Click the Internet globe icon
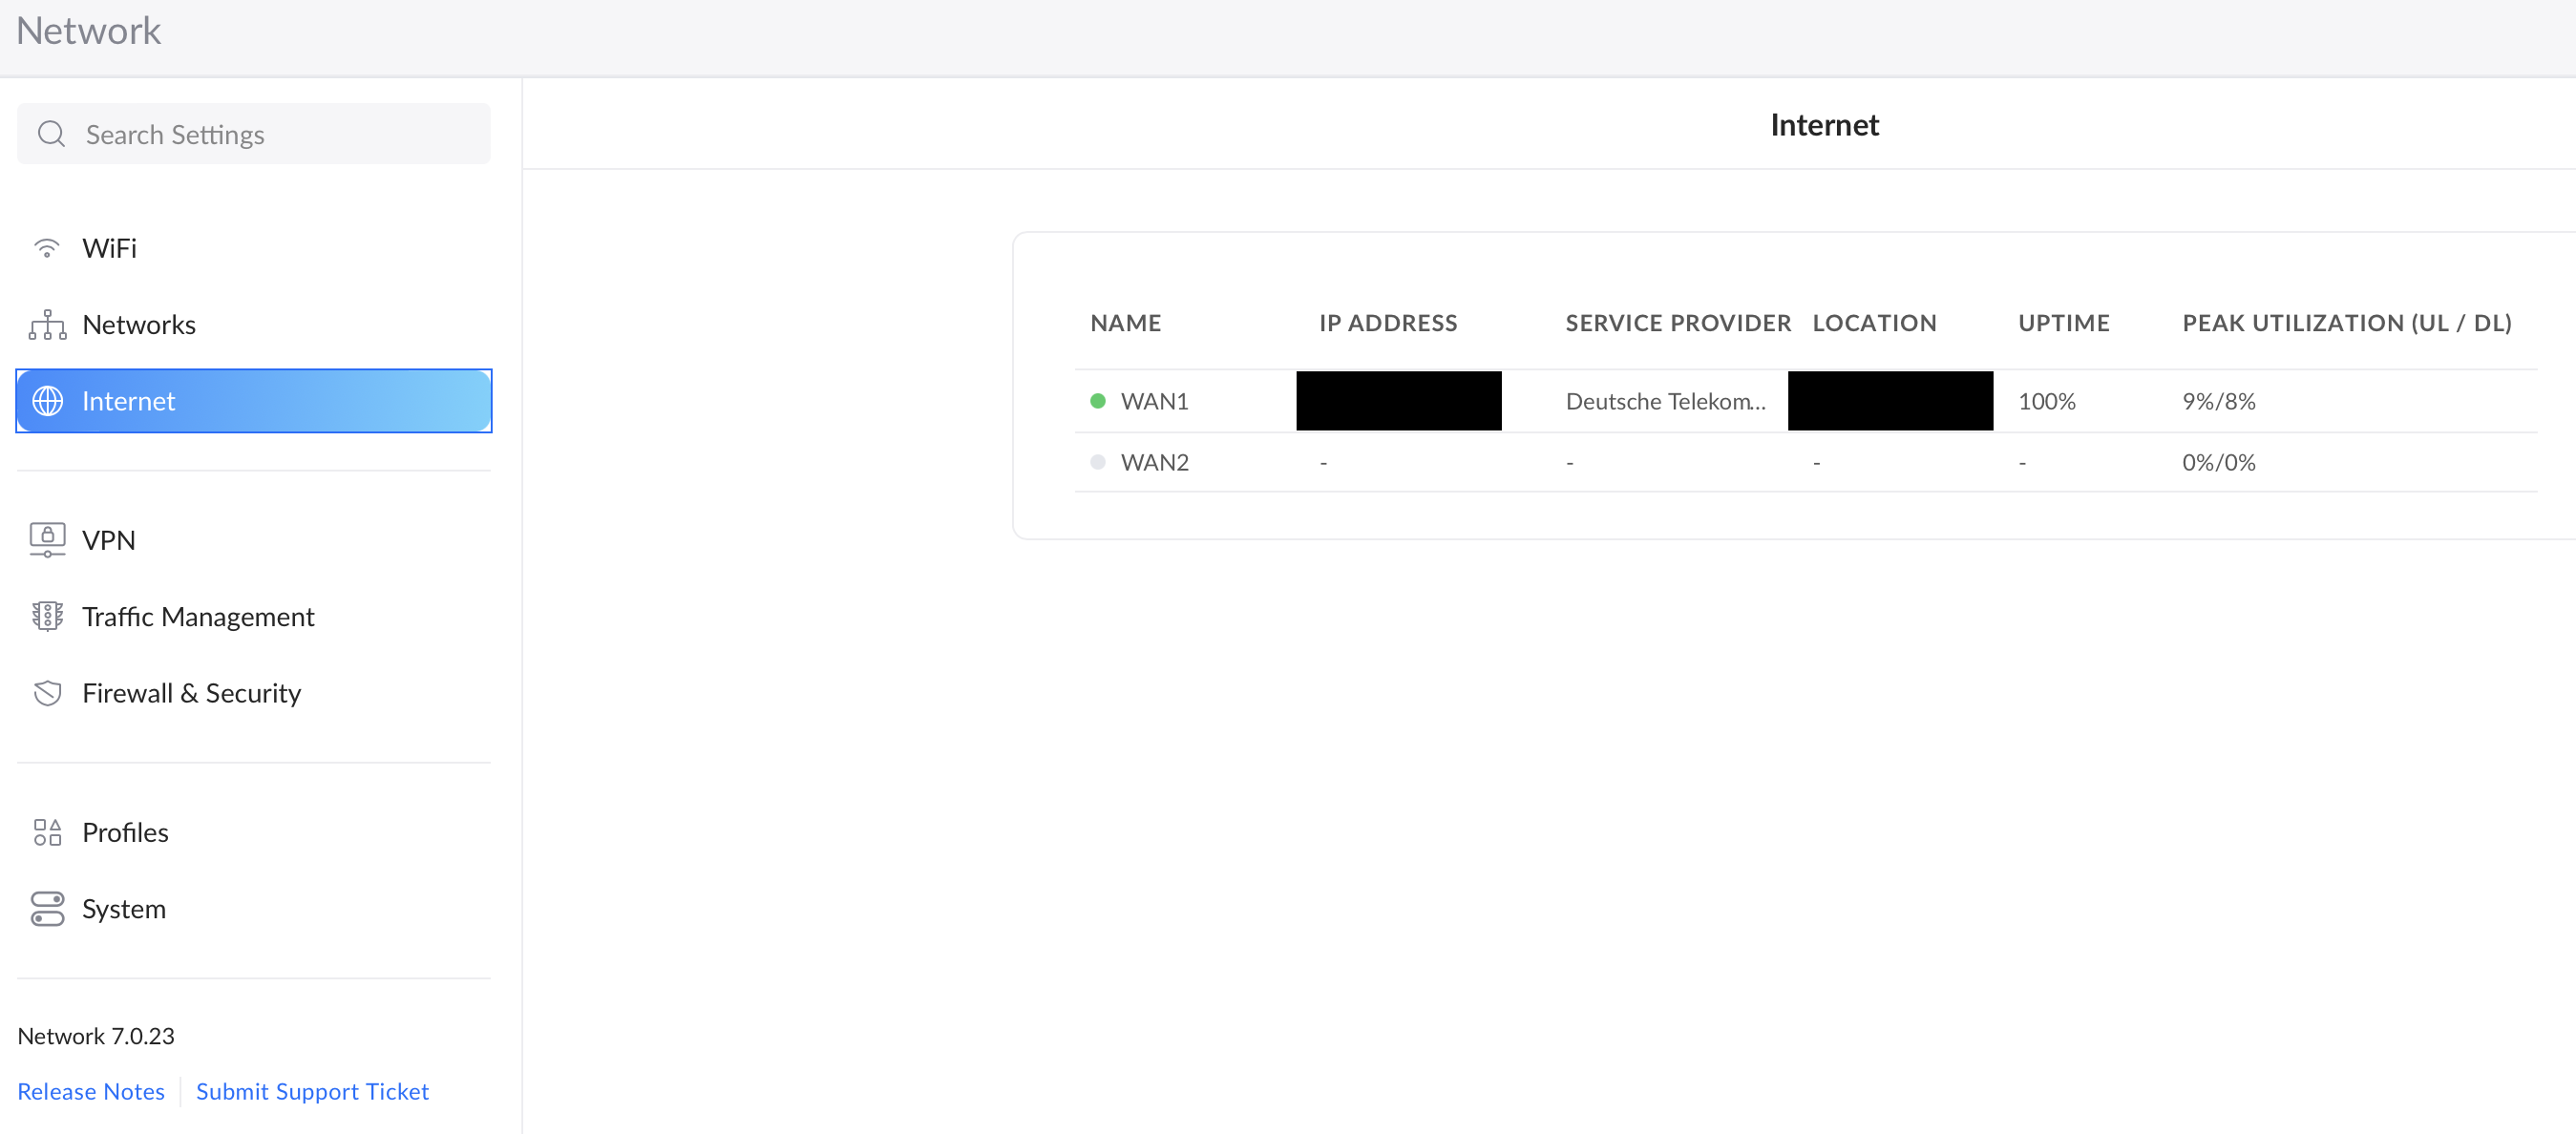The width and height of the screenshot is (2576, 1134). [x=47, y=401]
